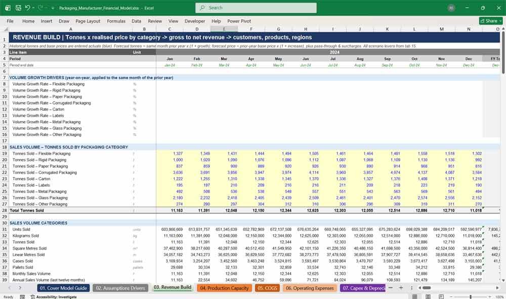The image size is (506, 299).
Task: Switch to Normal view icon
Action: (415, 296)
